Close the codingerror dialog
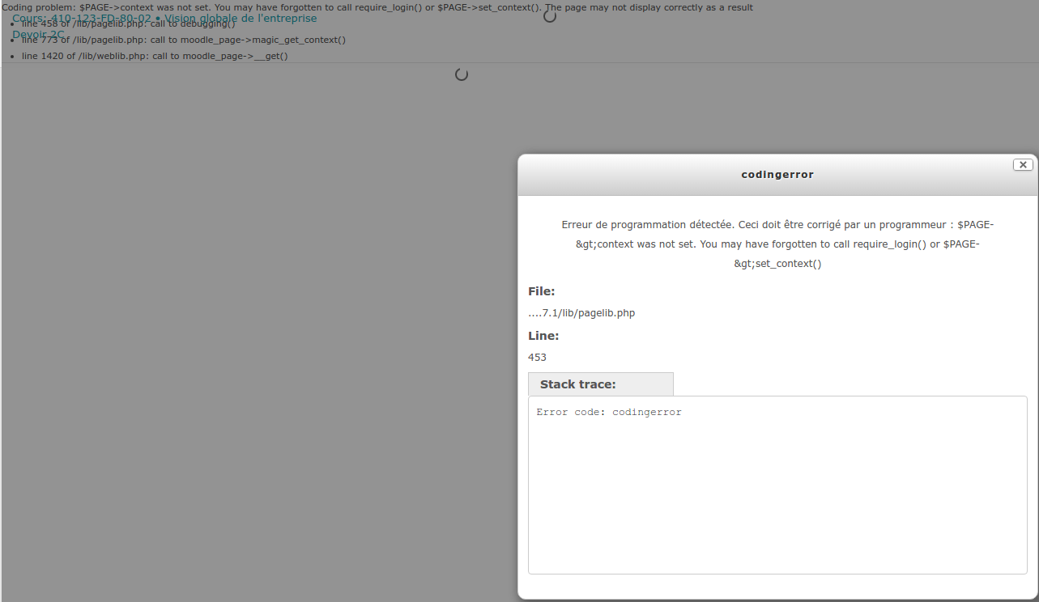This screenshot has width=1039, height=602. pos(1023,164)
